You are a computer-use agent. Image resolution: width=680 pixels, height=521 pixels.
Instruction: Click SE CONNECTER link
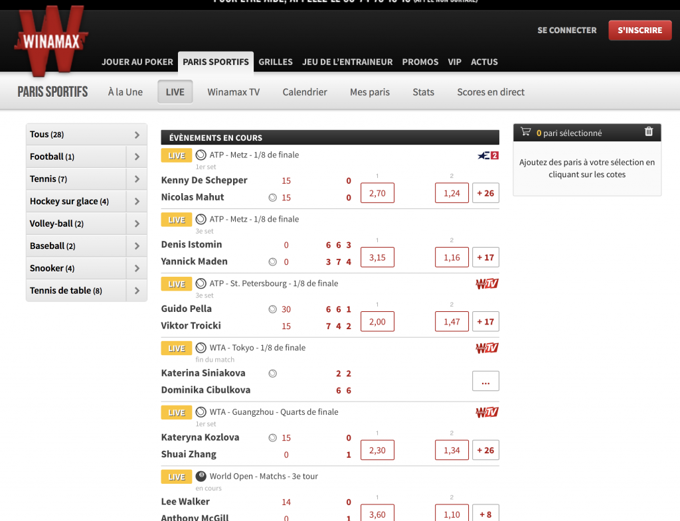point(567,31)
